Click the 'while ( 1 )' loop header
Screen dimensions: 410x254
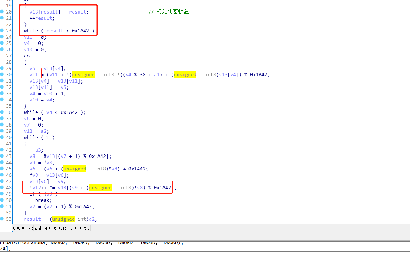point(39,138)
